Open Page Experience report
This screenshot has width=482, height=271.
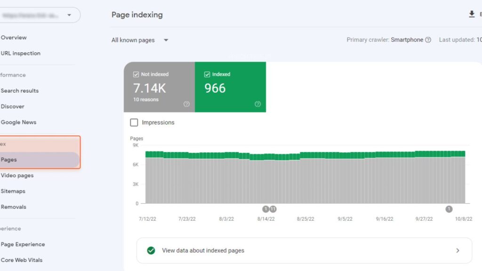tap(23, 244)
